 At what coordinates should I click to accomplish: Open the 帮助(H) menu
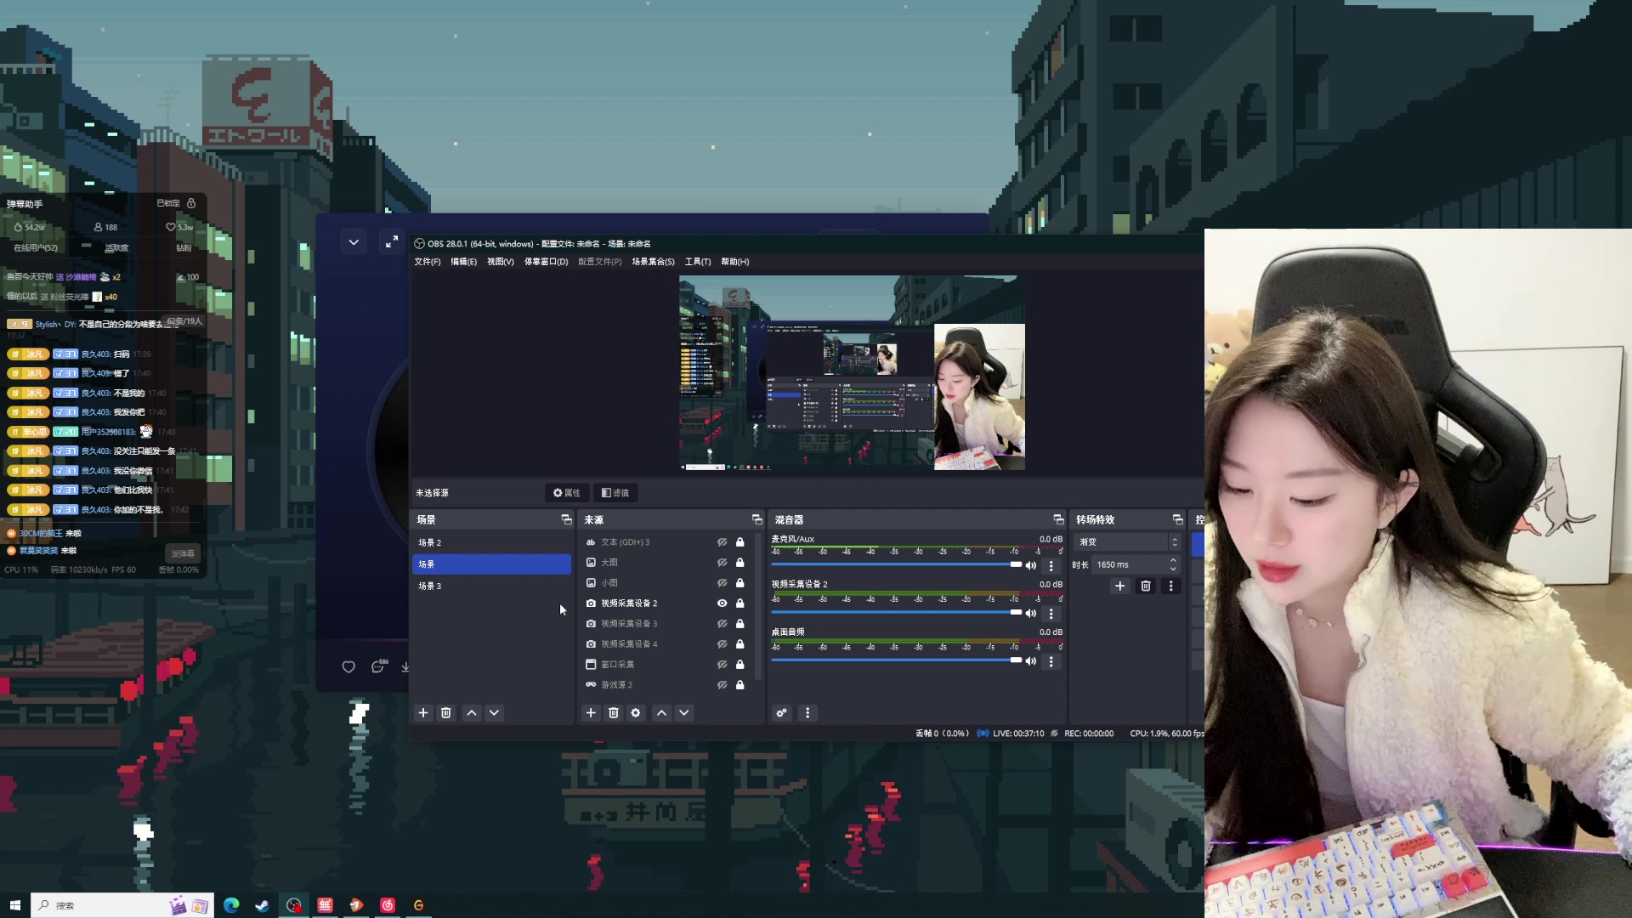[735, 262]
